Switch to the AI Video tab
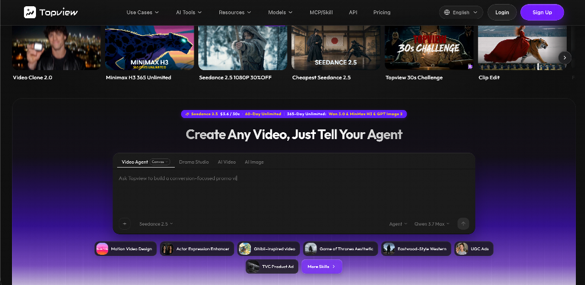The height and width of the screenshot is (285, 585). click(227, 162)
